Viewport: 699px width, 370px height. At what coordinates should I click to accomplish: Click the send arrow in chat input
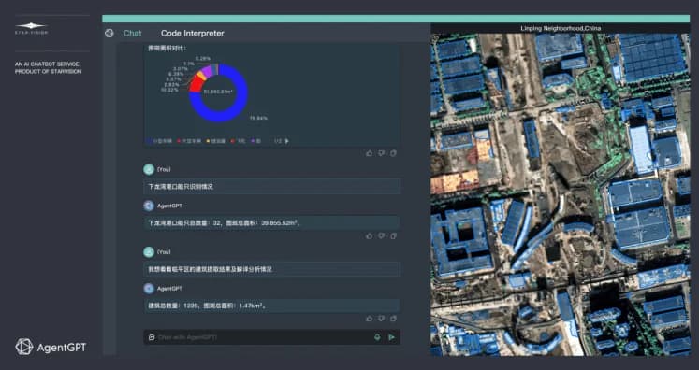391,337
